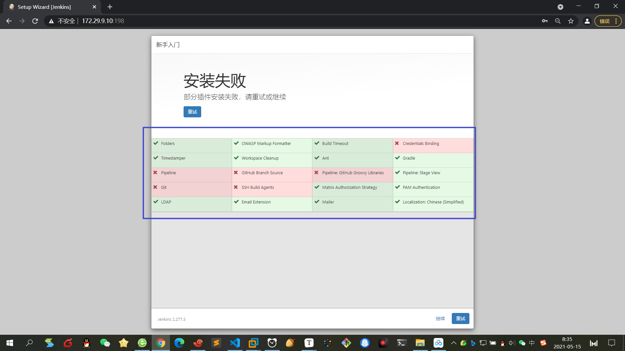625x351 pixels.
Task: Open the red screen recorder taskbar icon
Action: pos(383,343)
